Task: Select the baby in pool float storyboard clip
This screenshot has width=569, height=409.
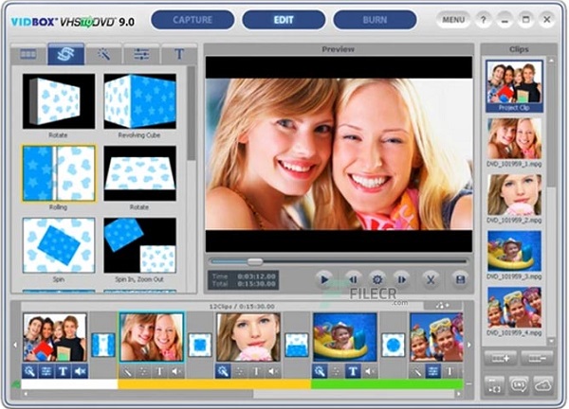Action: pos(345,337)
